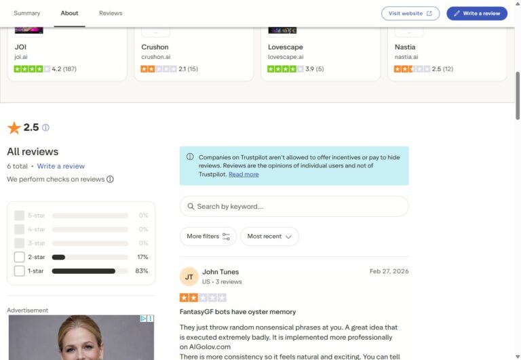
Task: Click the info icon next to review checks
Action: (110, 180)
